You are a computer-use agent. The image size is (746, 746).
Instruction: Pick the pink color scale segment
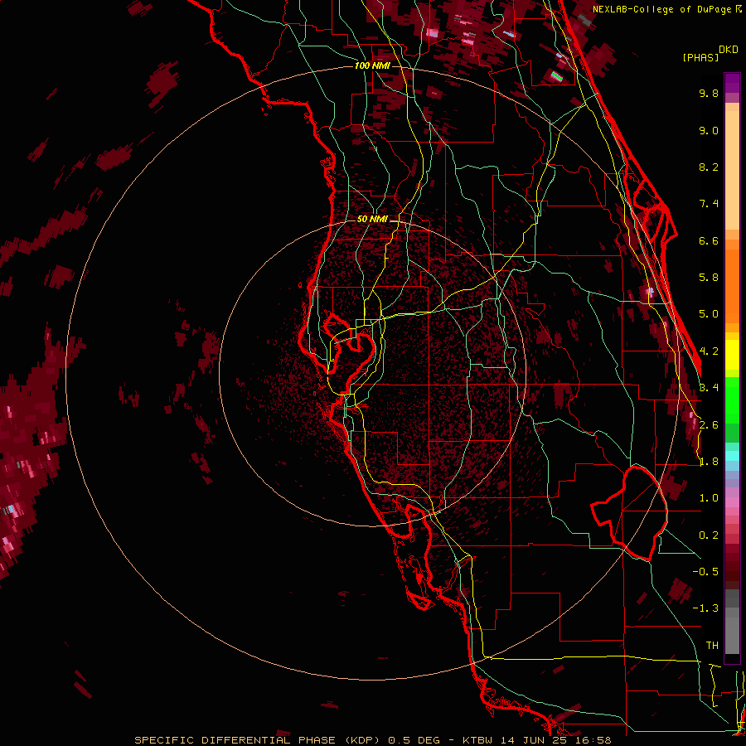[732, 502]
